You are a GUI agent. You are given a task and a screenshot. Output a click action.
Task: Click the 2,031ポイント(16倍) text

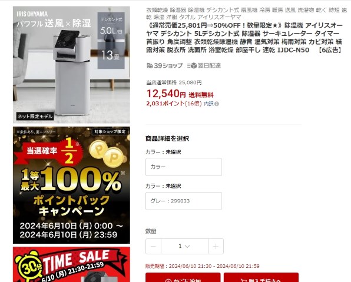(174, 104)
